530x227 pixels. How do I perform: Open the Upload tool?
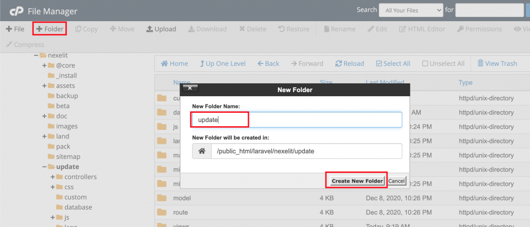click(x=161, y=29)
